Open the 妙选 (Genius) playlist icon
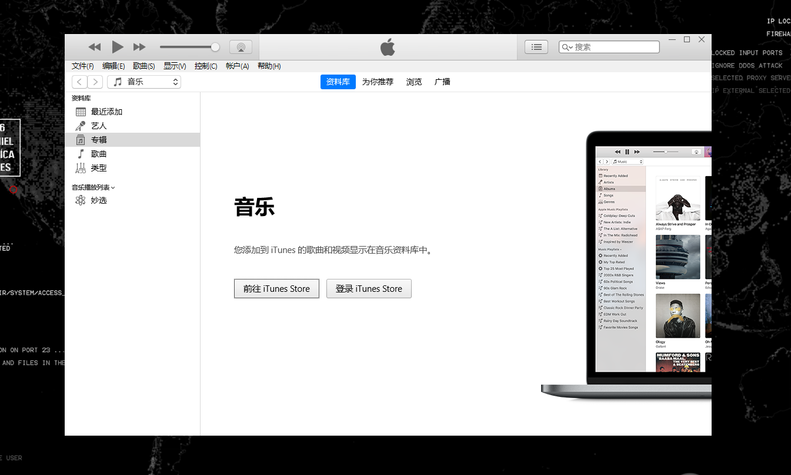Viewport: 791px width, 475px height. coord(81,200)
